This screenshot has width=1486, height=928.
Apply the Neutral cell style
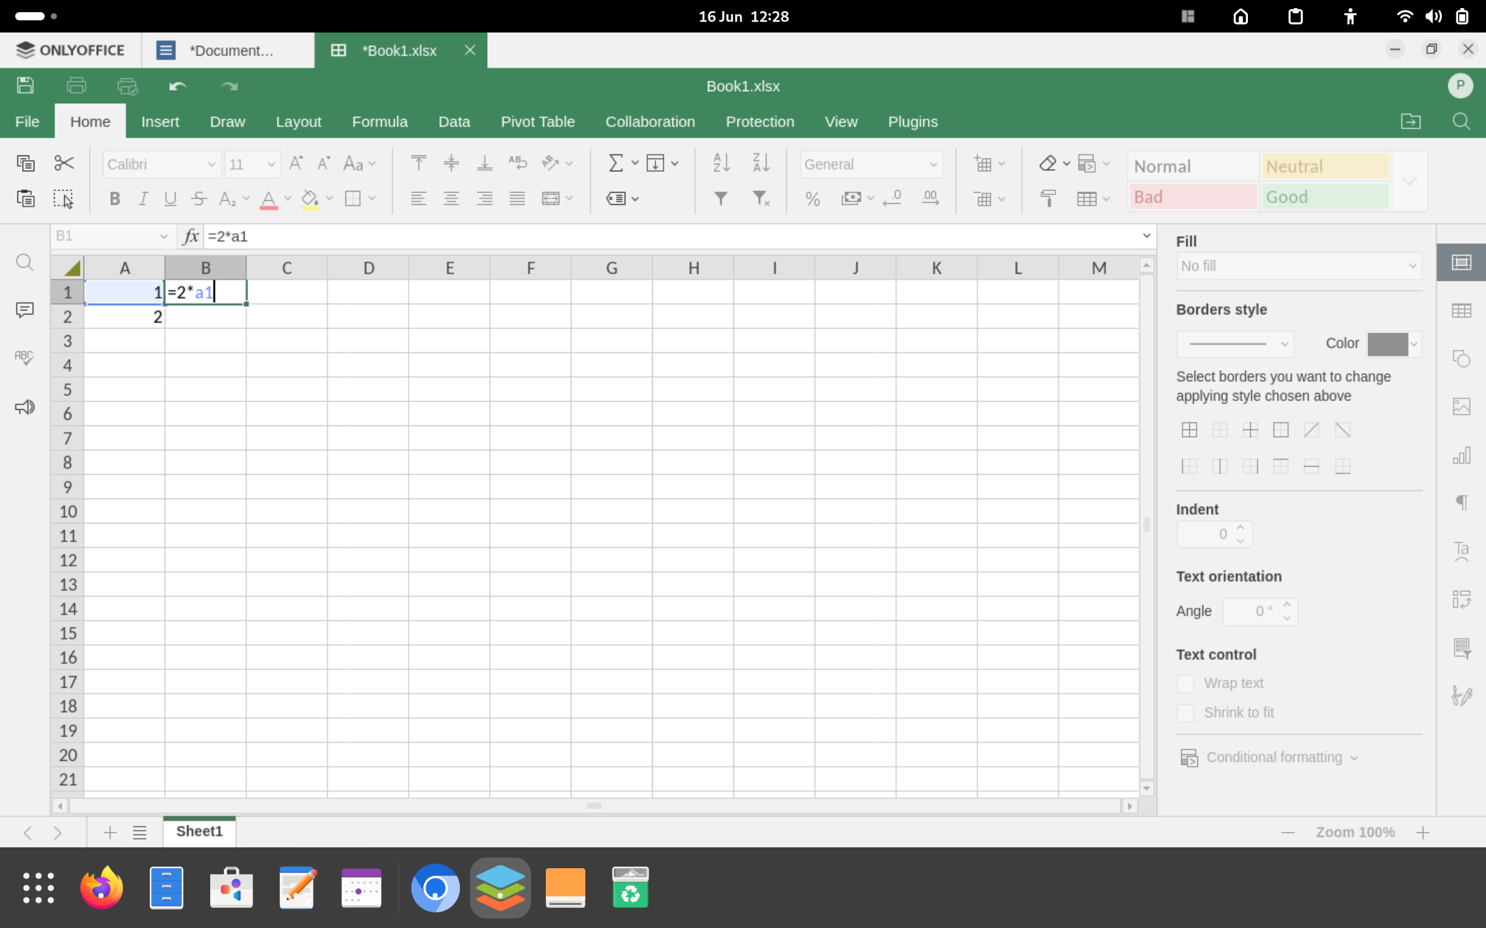pyautogui.click(x=1325, y=167)
